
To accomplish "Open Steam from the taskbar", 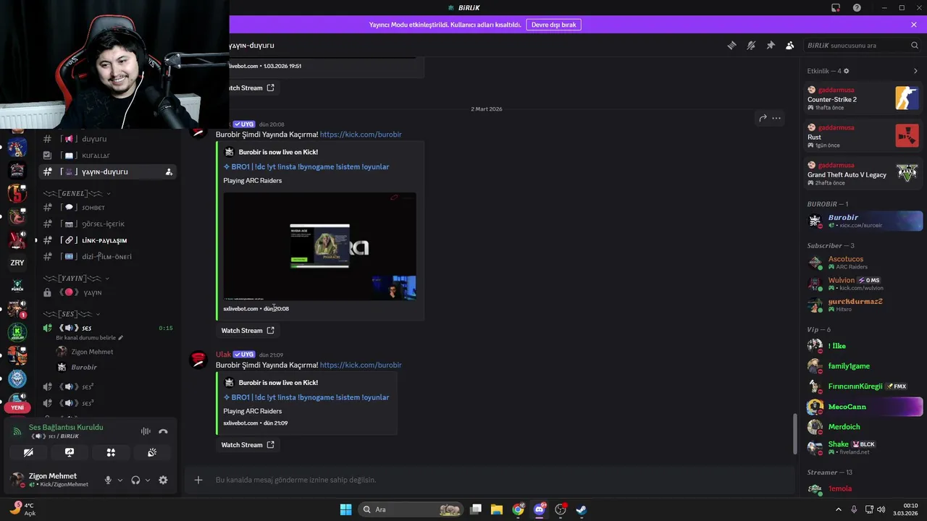I will 581,509.
